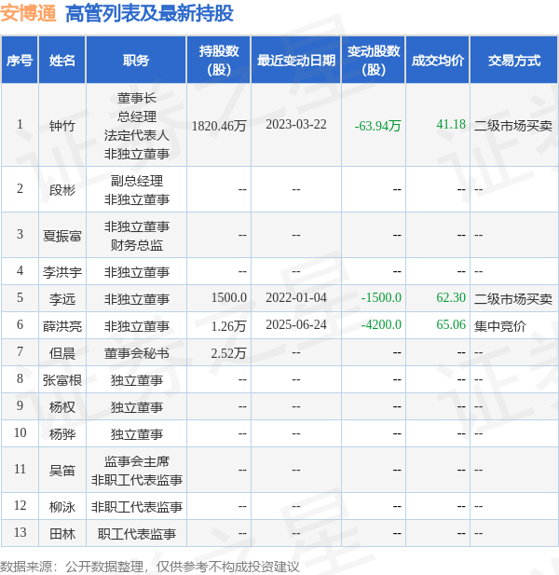Screen dimensions: 559x575
Task: Click the sequence number 10
Action: click(x=20, y=432)
